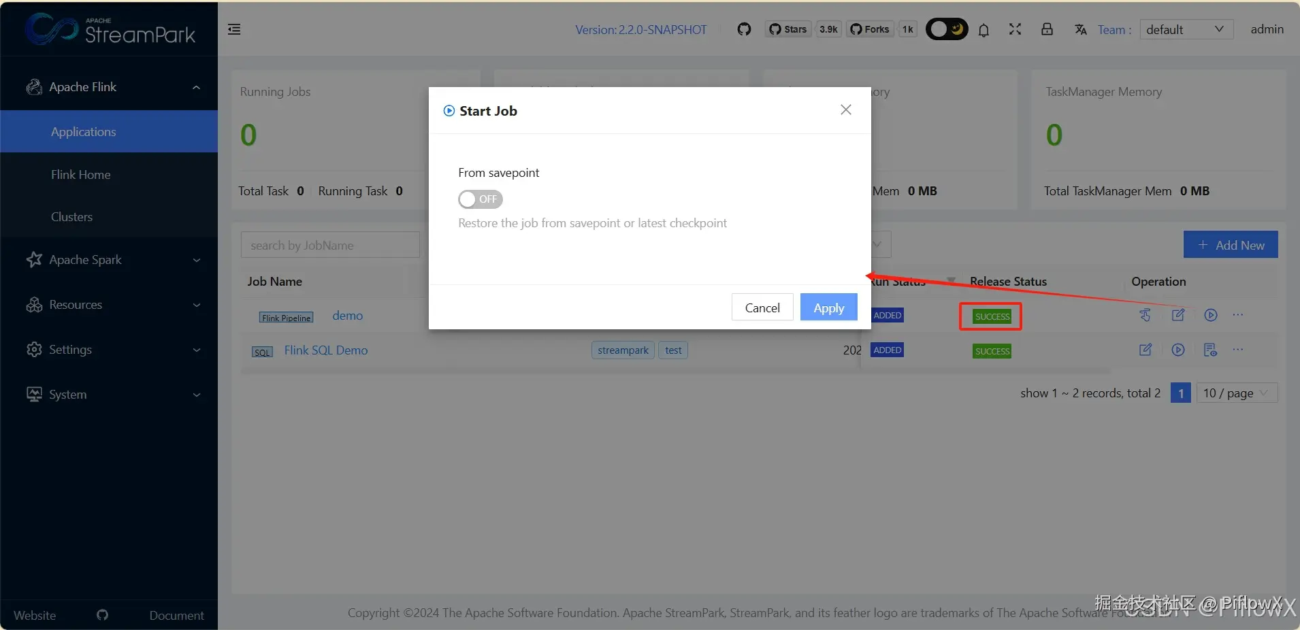
Task: Open the Team default dropdown
Action: point(1186,29)
